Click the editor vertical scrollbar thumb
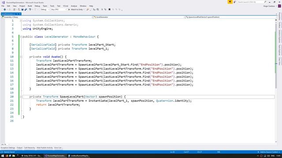282x158 pixels. coord(276,56)
